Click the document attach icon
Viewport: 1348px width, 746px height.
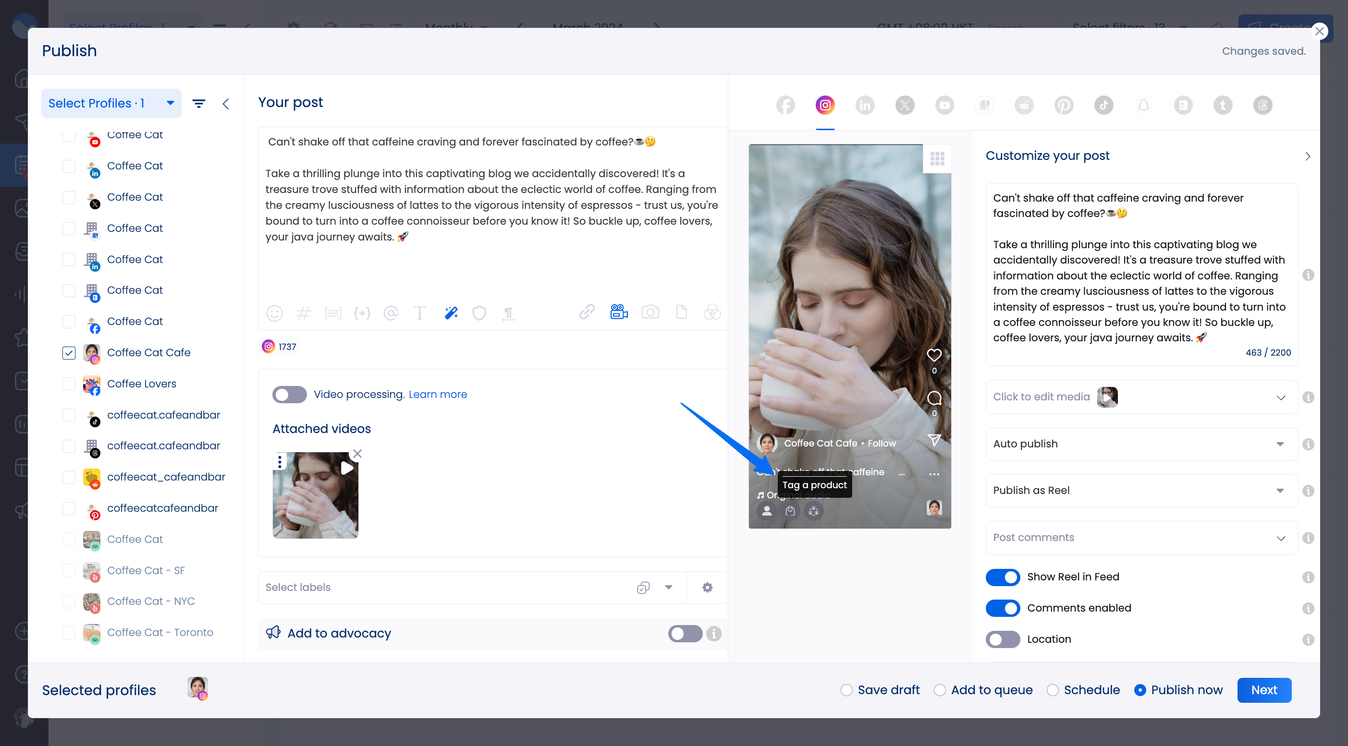click(x=681, y=312)
